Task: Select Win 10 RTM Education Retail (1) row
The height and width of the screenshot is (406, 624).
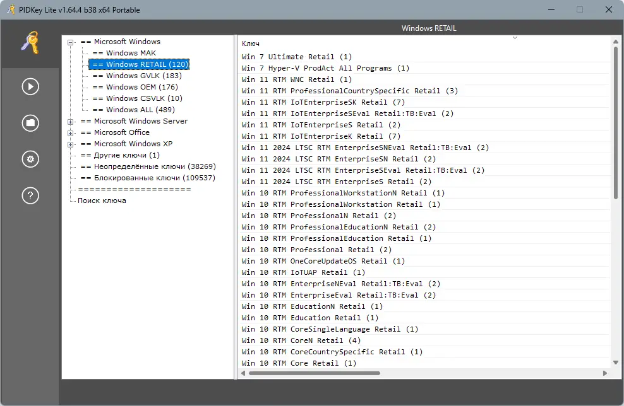Action: coord(424,318)
